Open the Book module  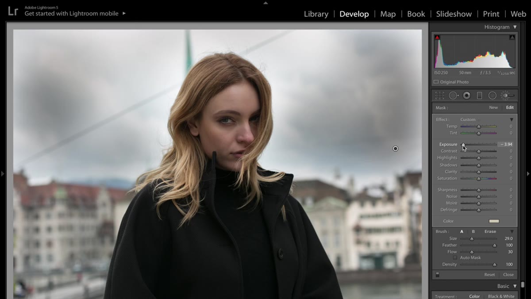click(416, 14)
